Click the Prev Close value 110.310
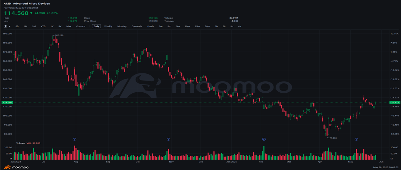Screen dimensions: 401x170 click(153, 21)
